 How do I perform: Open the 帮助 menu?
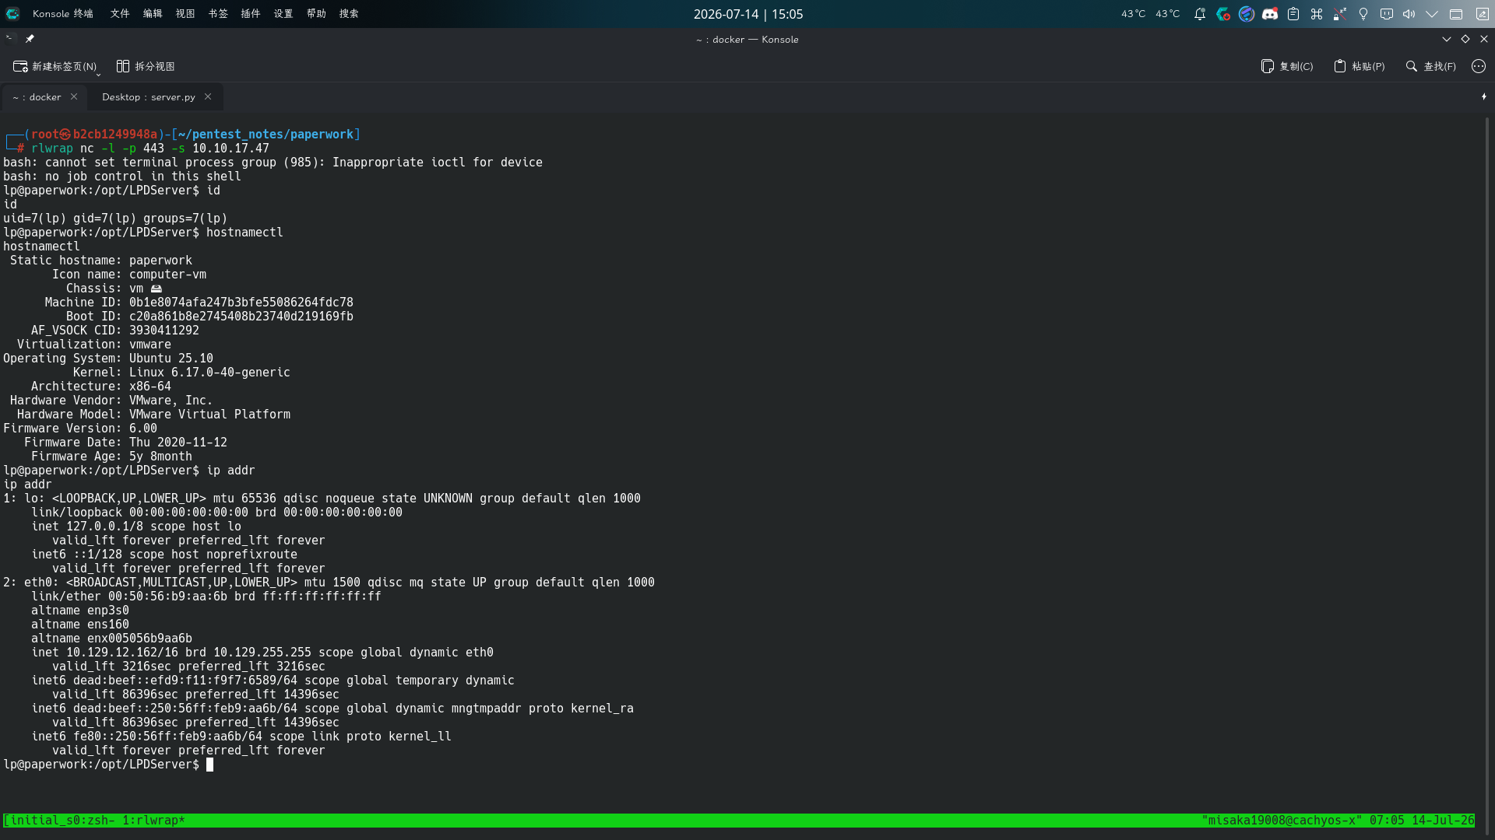click(316, 14)
